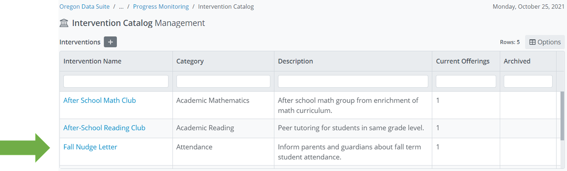Screen dimensions: 567x171
Task: Open After-School Reading Club intervention
Action: tap(104, 128)
